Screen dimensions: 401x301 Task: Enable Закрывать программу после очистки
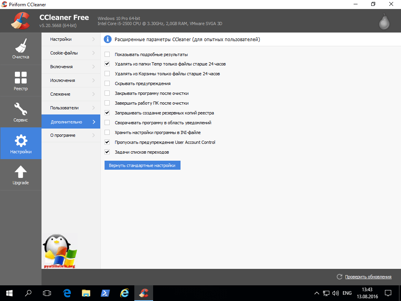coord(107,93)
